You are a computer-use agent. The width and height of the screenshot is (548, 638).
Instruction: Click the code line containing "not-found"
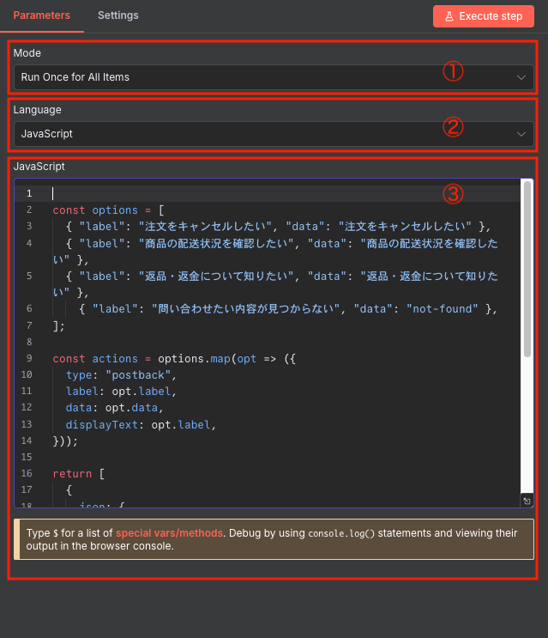tap(288, 309)
